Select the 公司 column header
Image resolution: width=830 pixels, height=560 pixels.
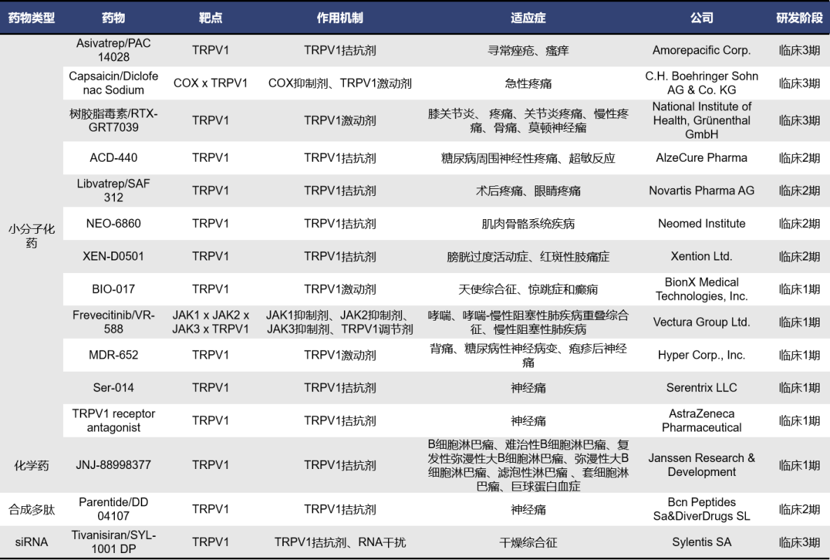click(701, 18)
